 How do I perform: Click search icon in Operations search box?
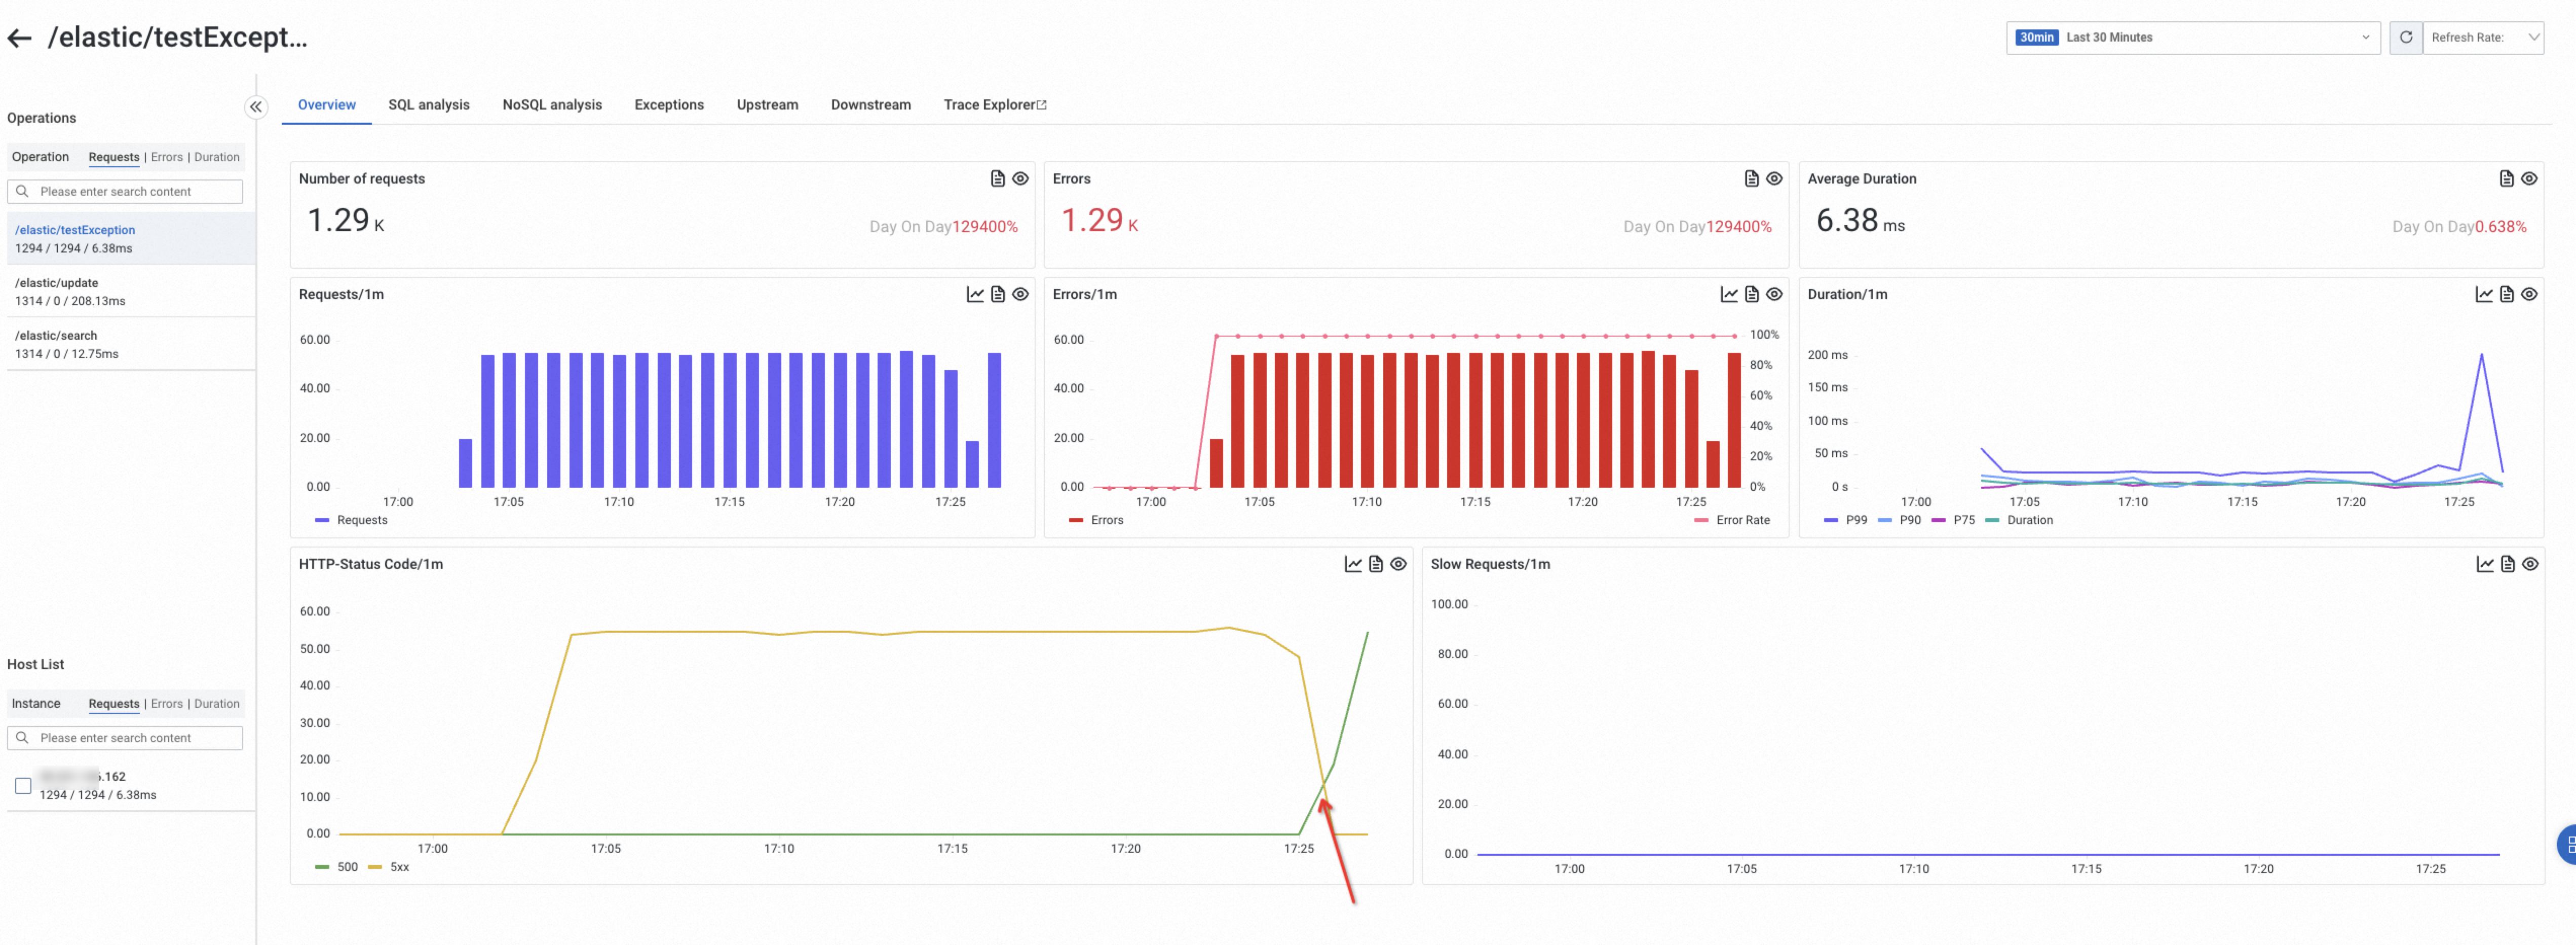[22, 191]
